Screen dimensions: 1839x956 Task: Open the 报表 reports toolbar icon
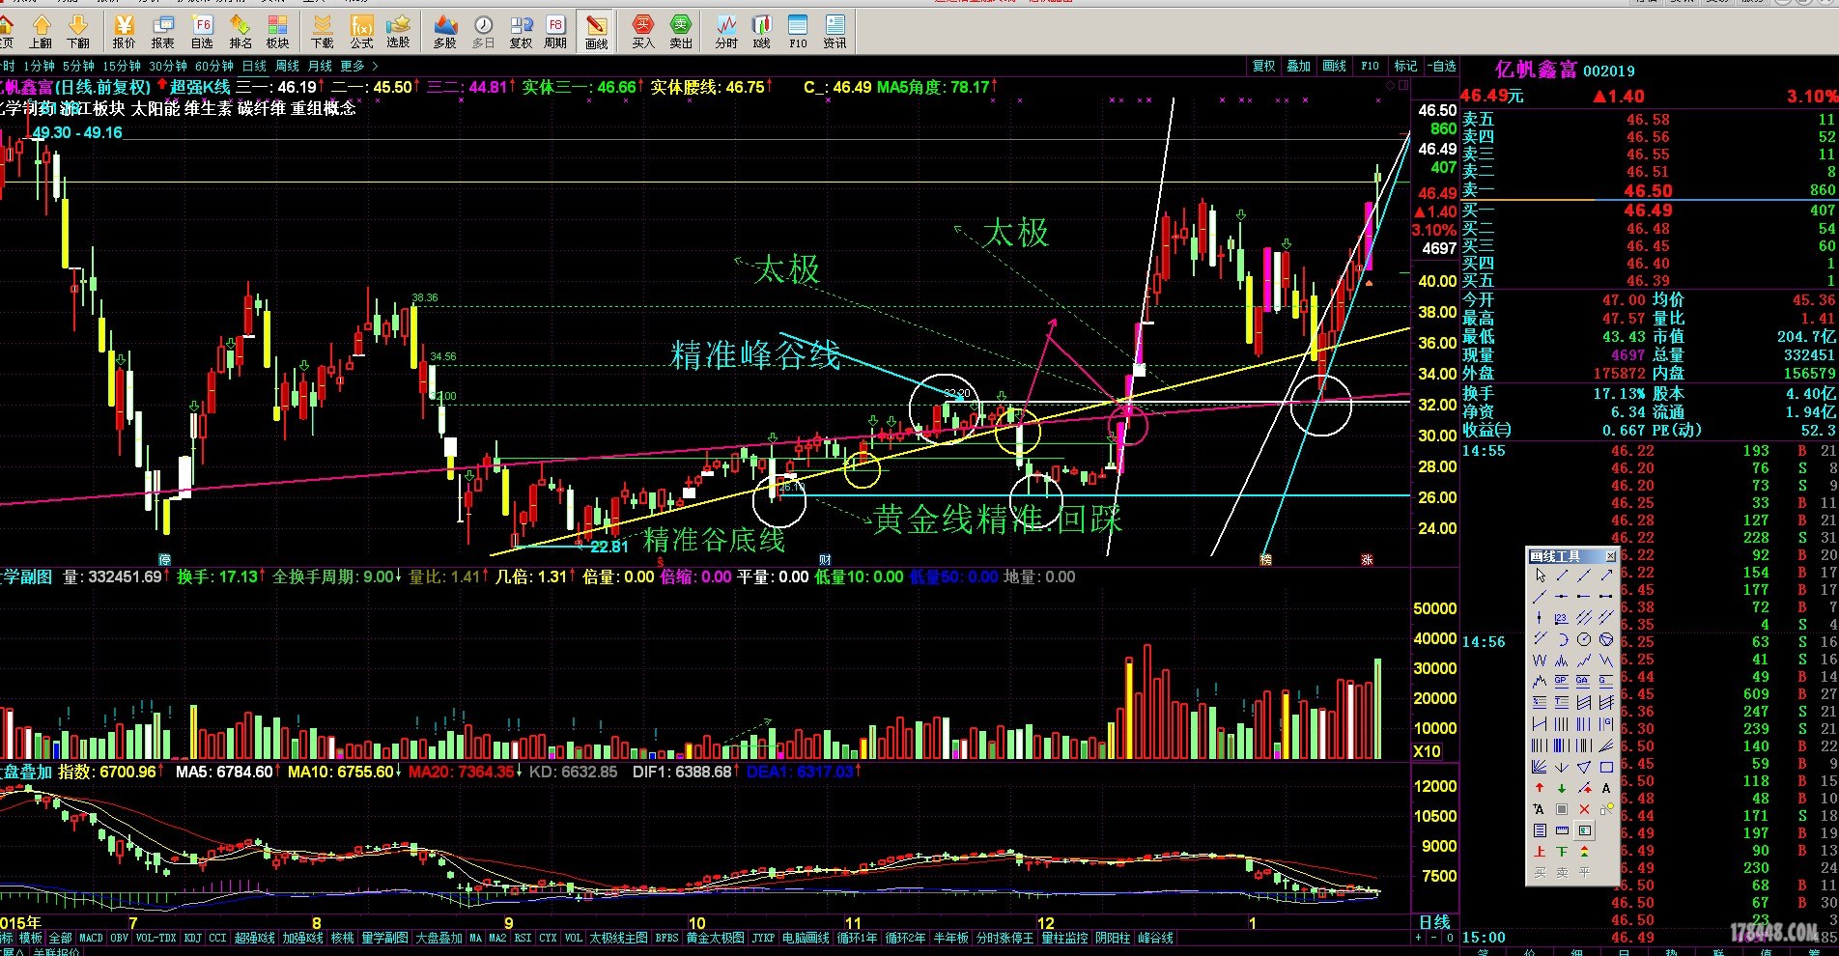(x=162, y=32)
